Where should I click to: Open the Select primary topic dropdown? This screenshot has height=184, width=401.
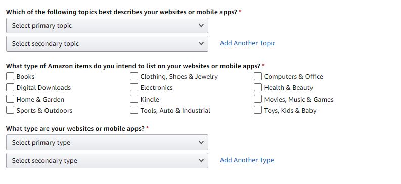tap(107, 26)
